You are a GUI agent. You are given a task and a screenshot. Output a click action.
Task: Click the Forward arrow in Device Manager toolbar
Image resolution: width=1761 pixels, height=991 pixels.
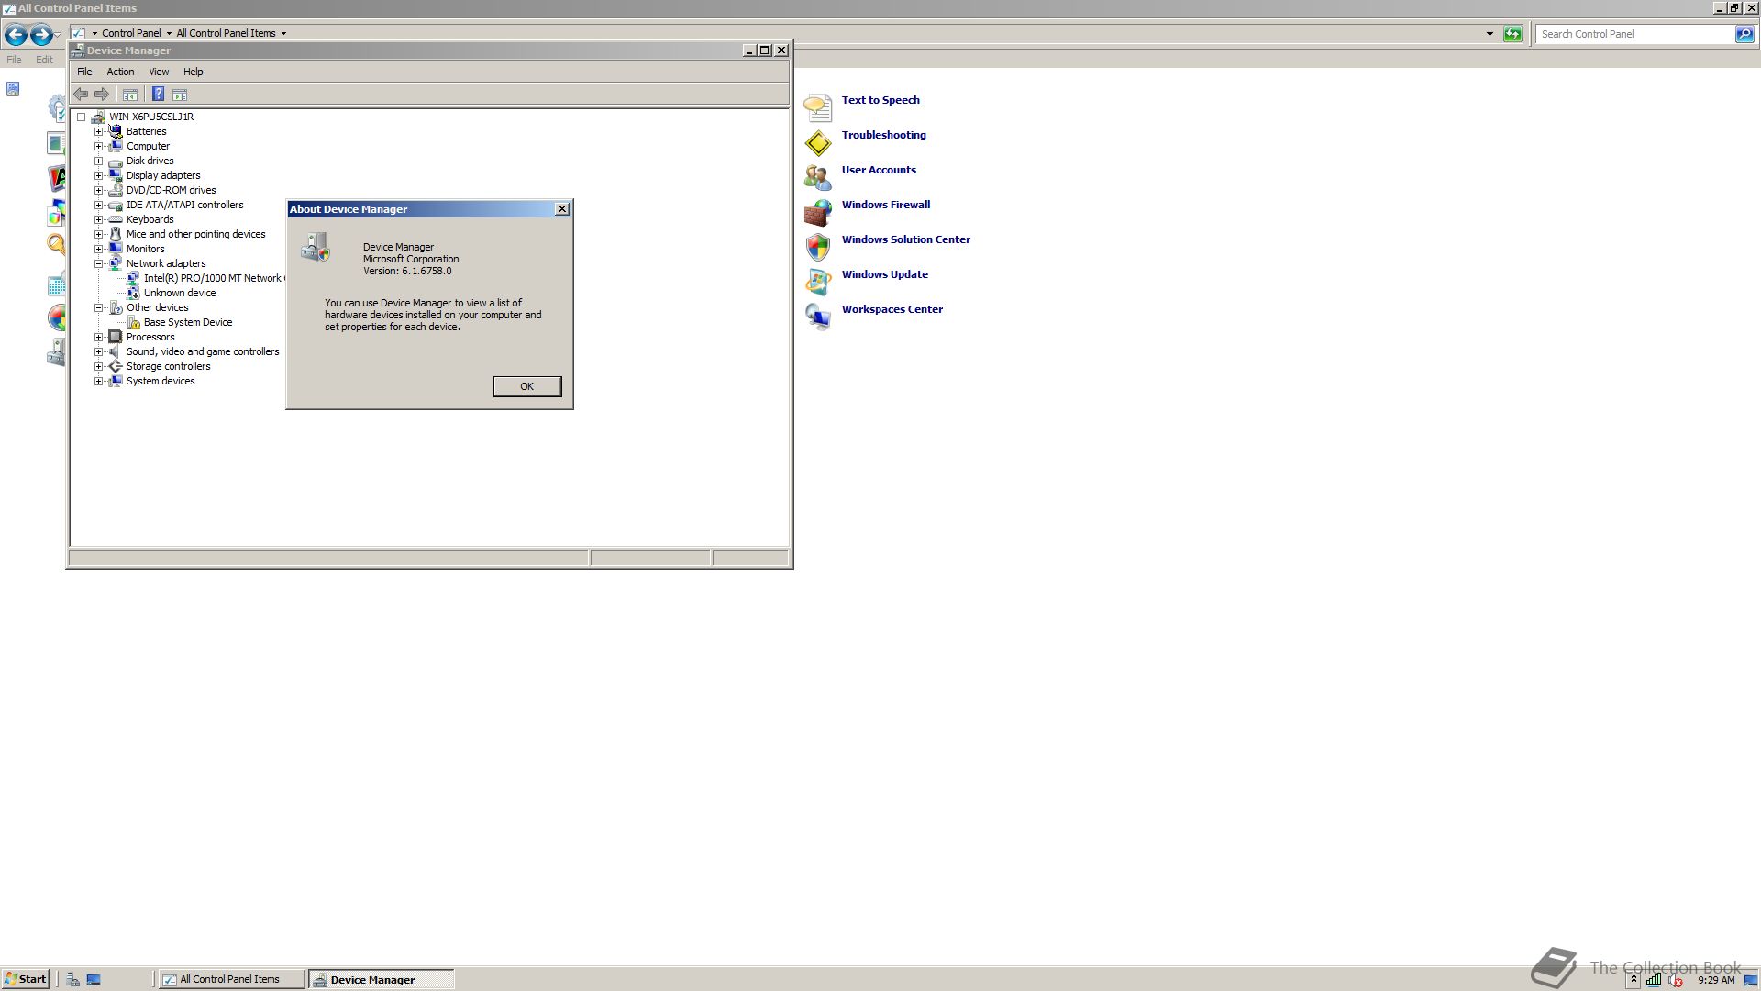coord(102,94)
